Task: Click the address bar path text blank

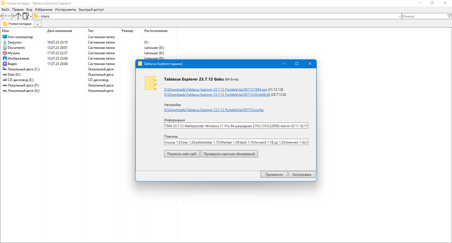Action: pos(45,16)
